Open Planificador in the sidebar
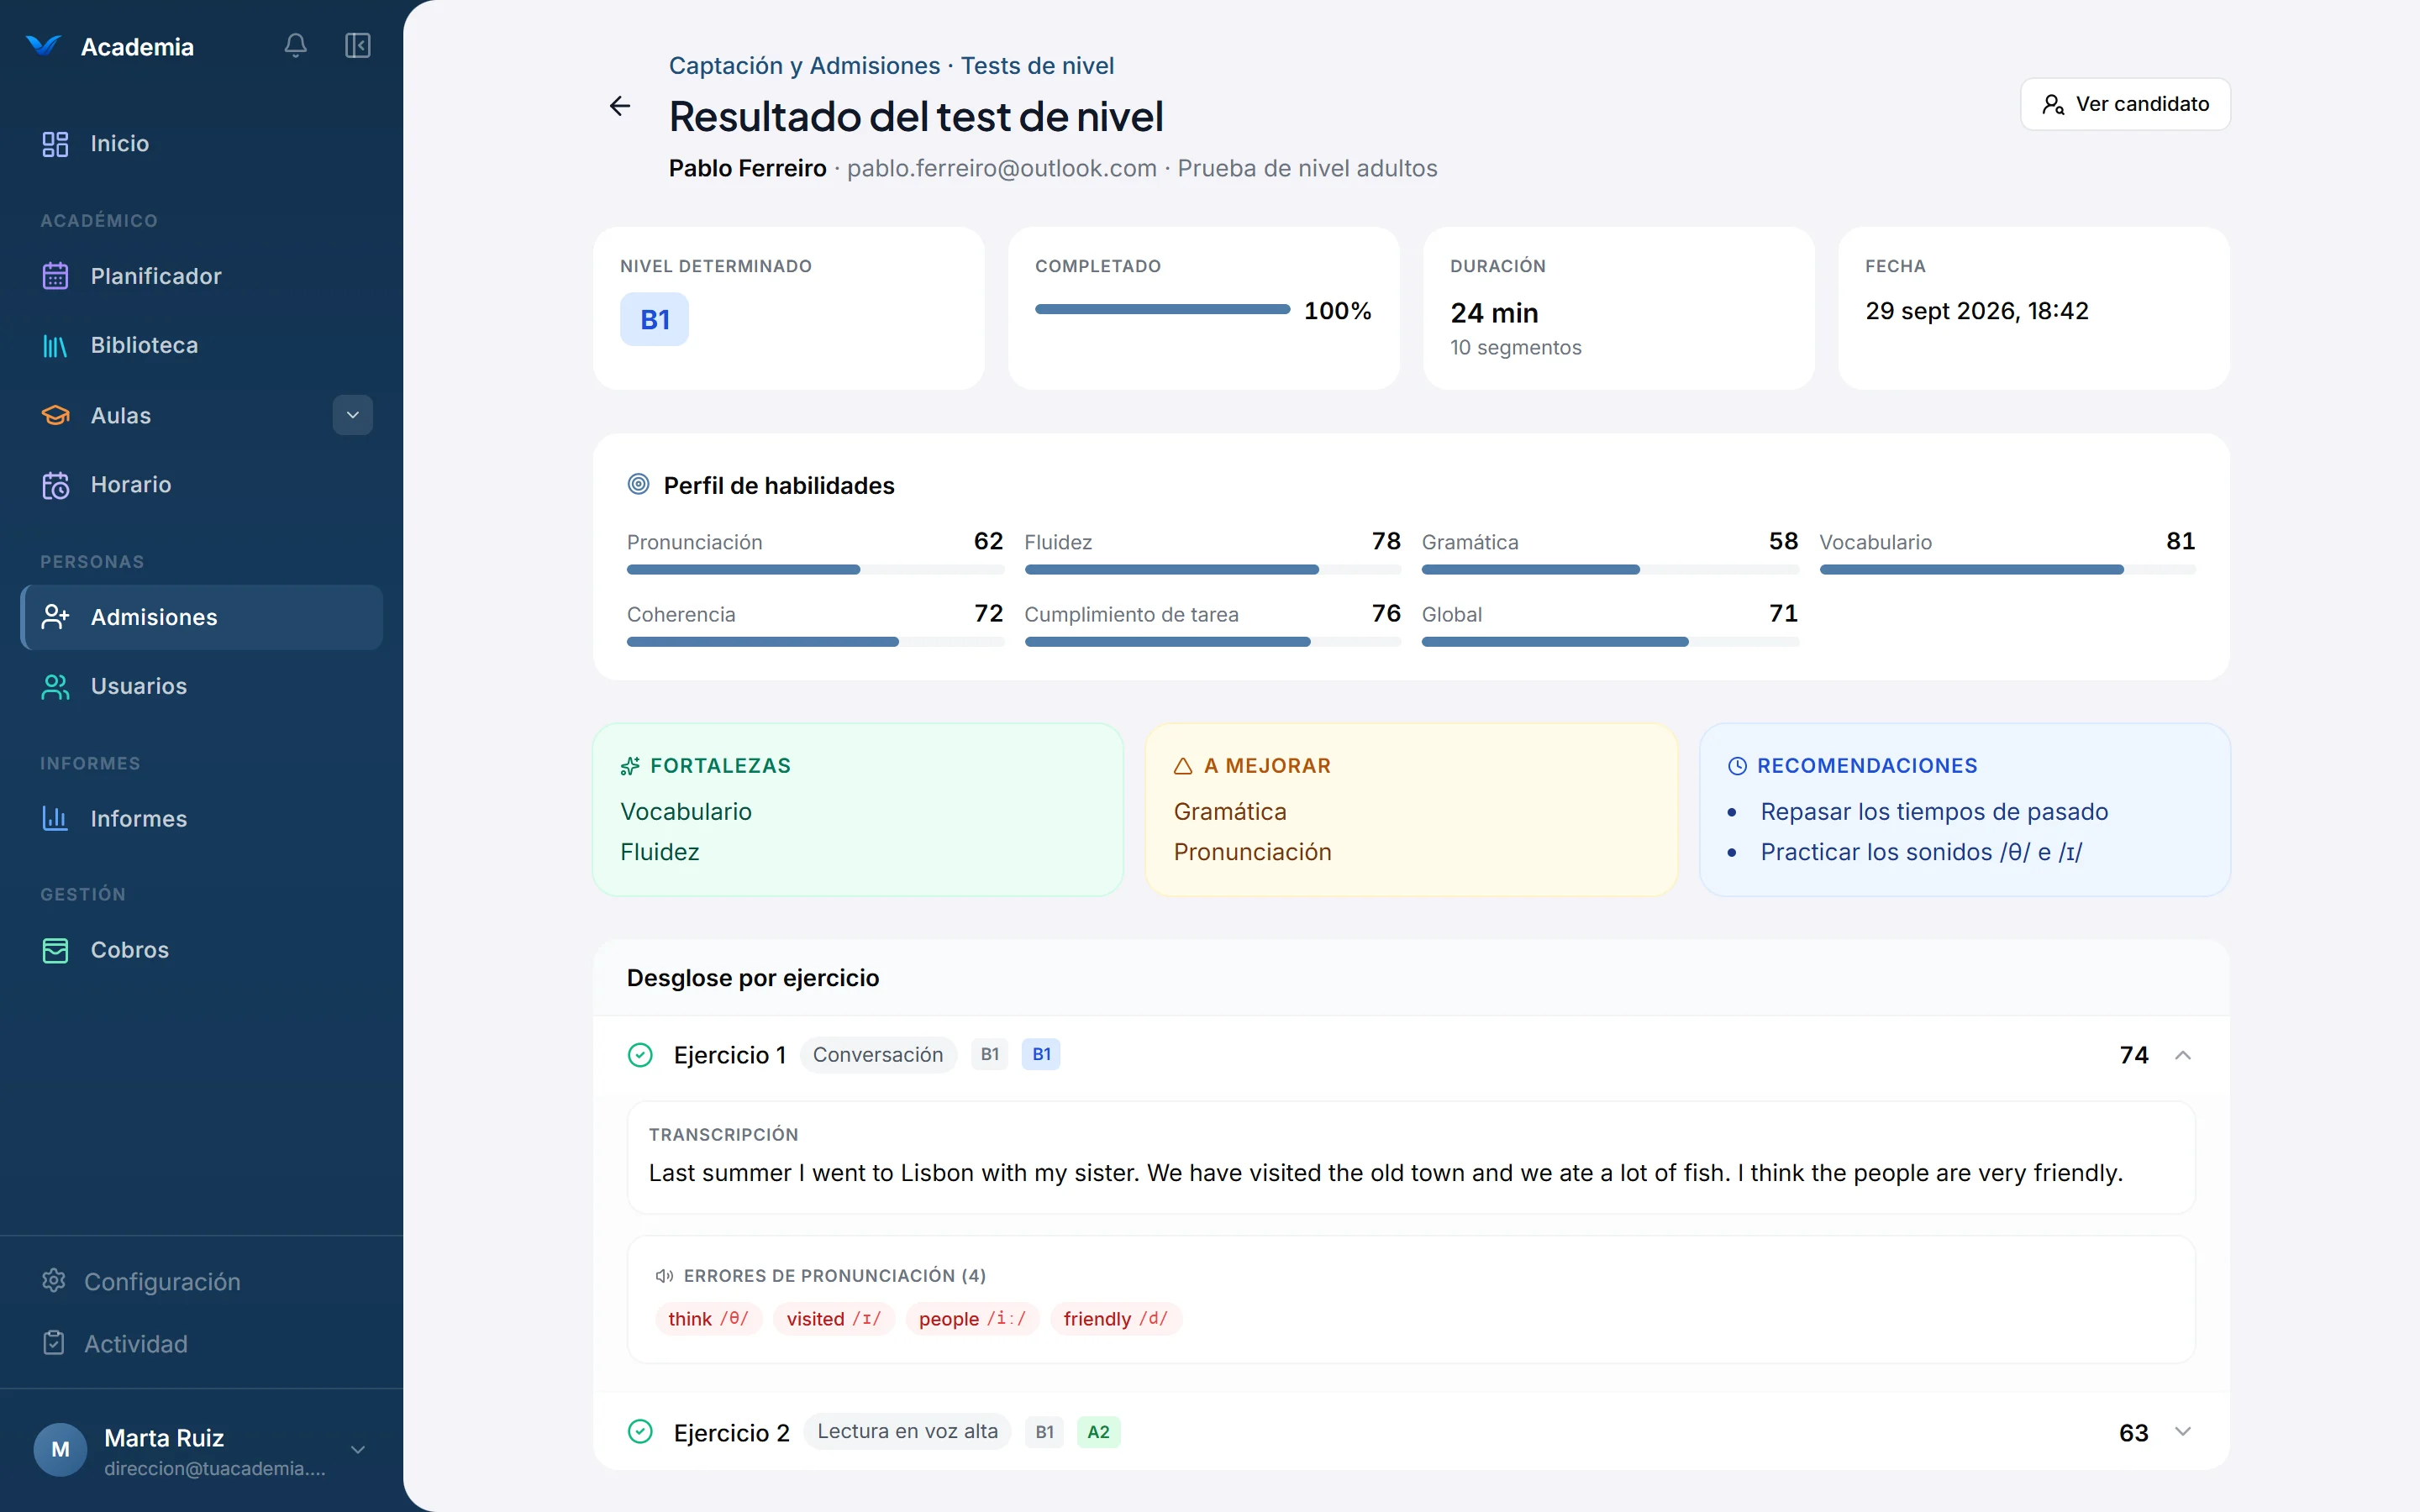 pyautogui.click(x=202, y=276)
